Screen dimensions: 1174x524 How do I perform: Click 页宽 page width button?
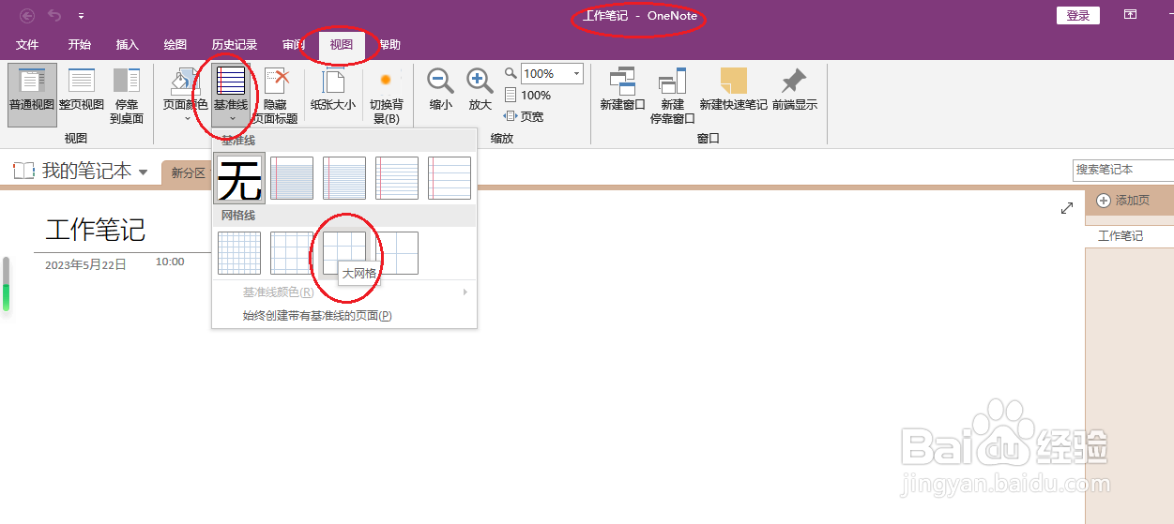pos(524,116)
